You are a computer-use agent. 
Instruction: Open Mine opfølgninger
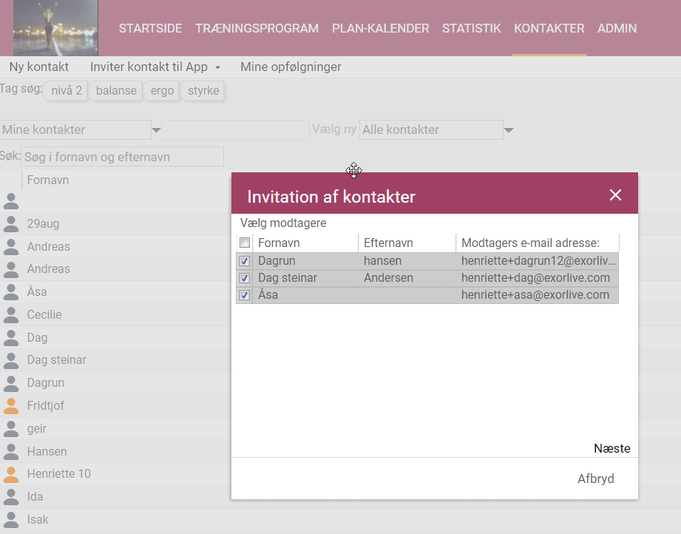(291, 67)
